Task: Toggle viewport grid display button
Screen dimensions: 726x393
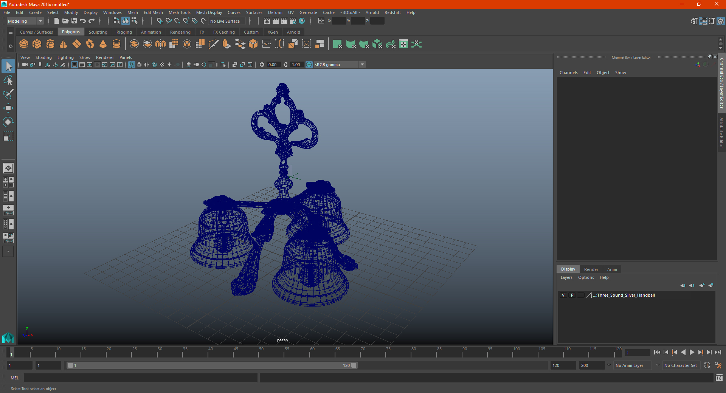Action: tap(74, 65)
